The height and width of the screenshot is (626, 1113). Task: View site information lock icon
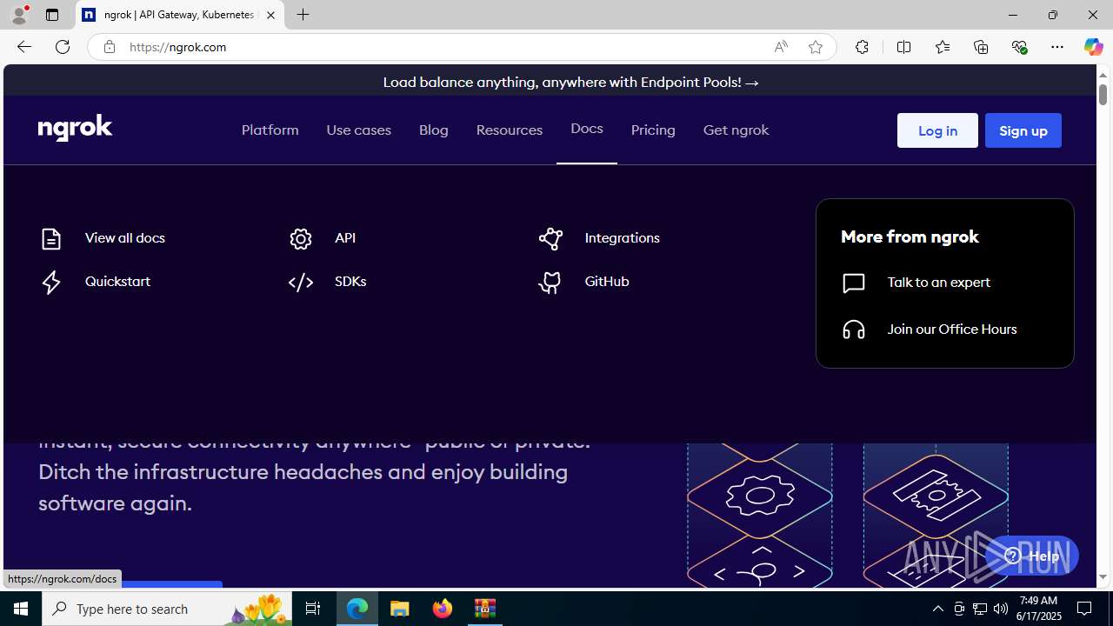pos(110,47)
